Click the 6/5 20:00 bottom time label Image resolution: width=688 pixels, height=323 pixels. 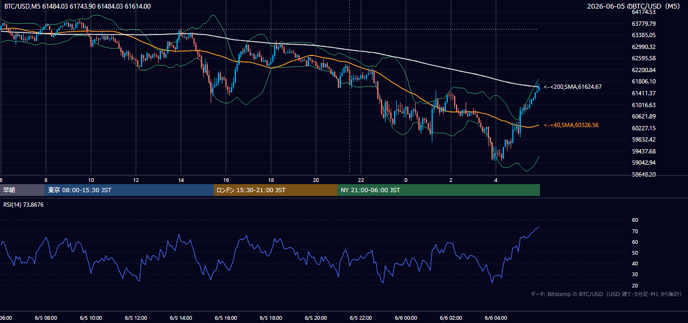coord(316,318)
